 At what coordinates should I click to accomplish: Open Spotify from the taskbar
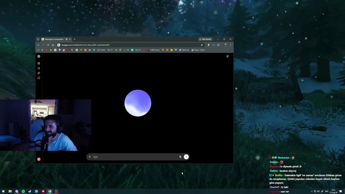23,192
